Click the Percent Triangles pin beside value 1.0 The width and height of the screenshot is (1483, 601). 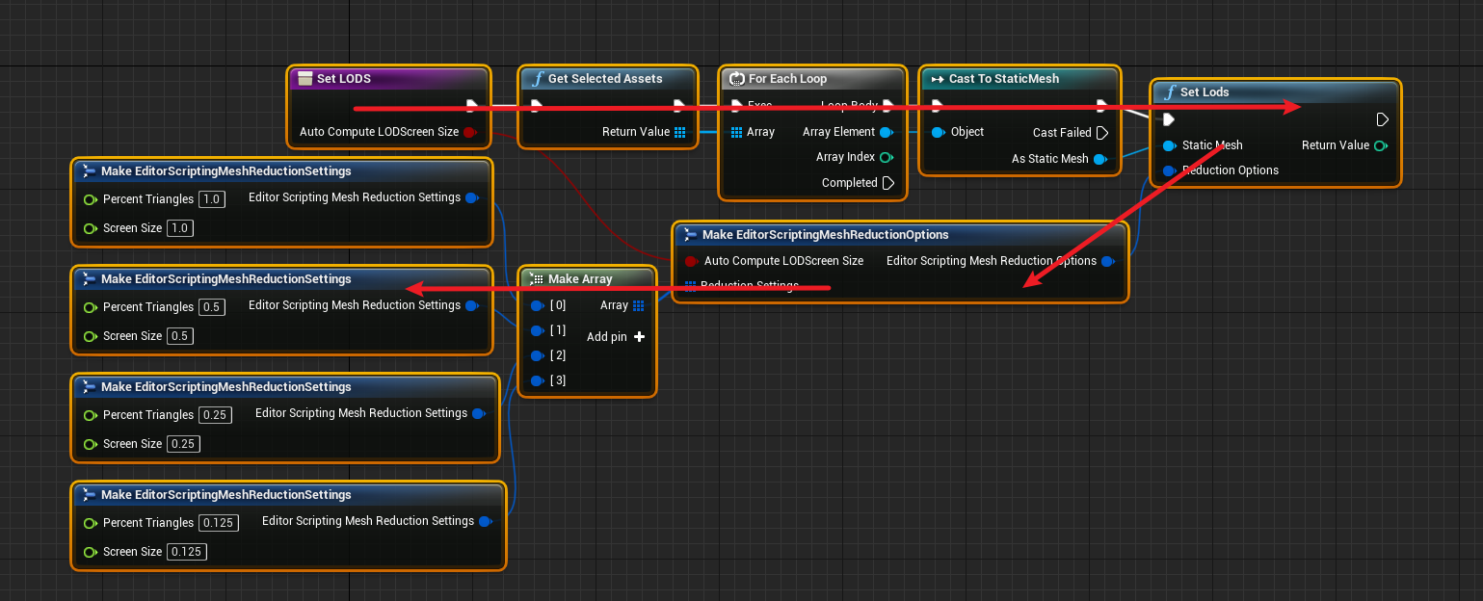91,199
